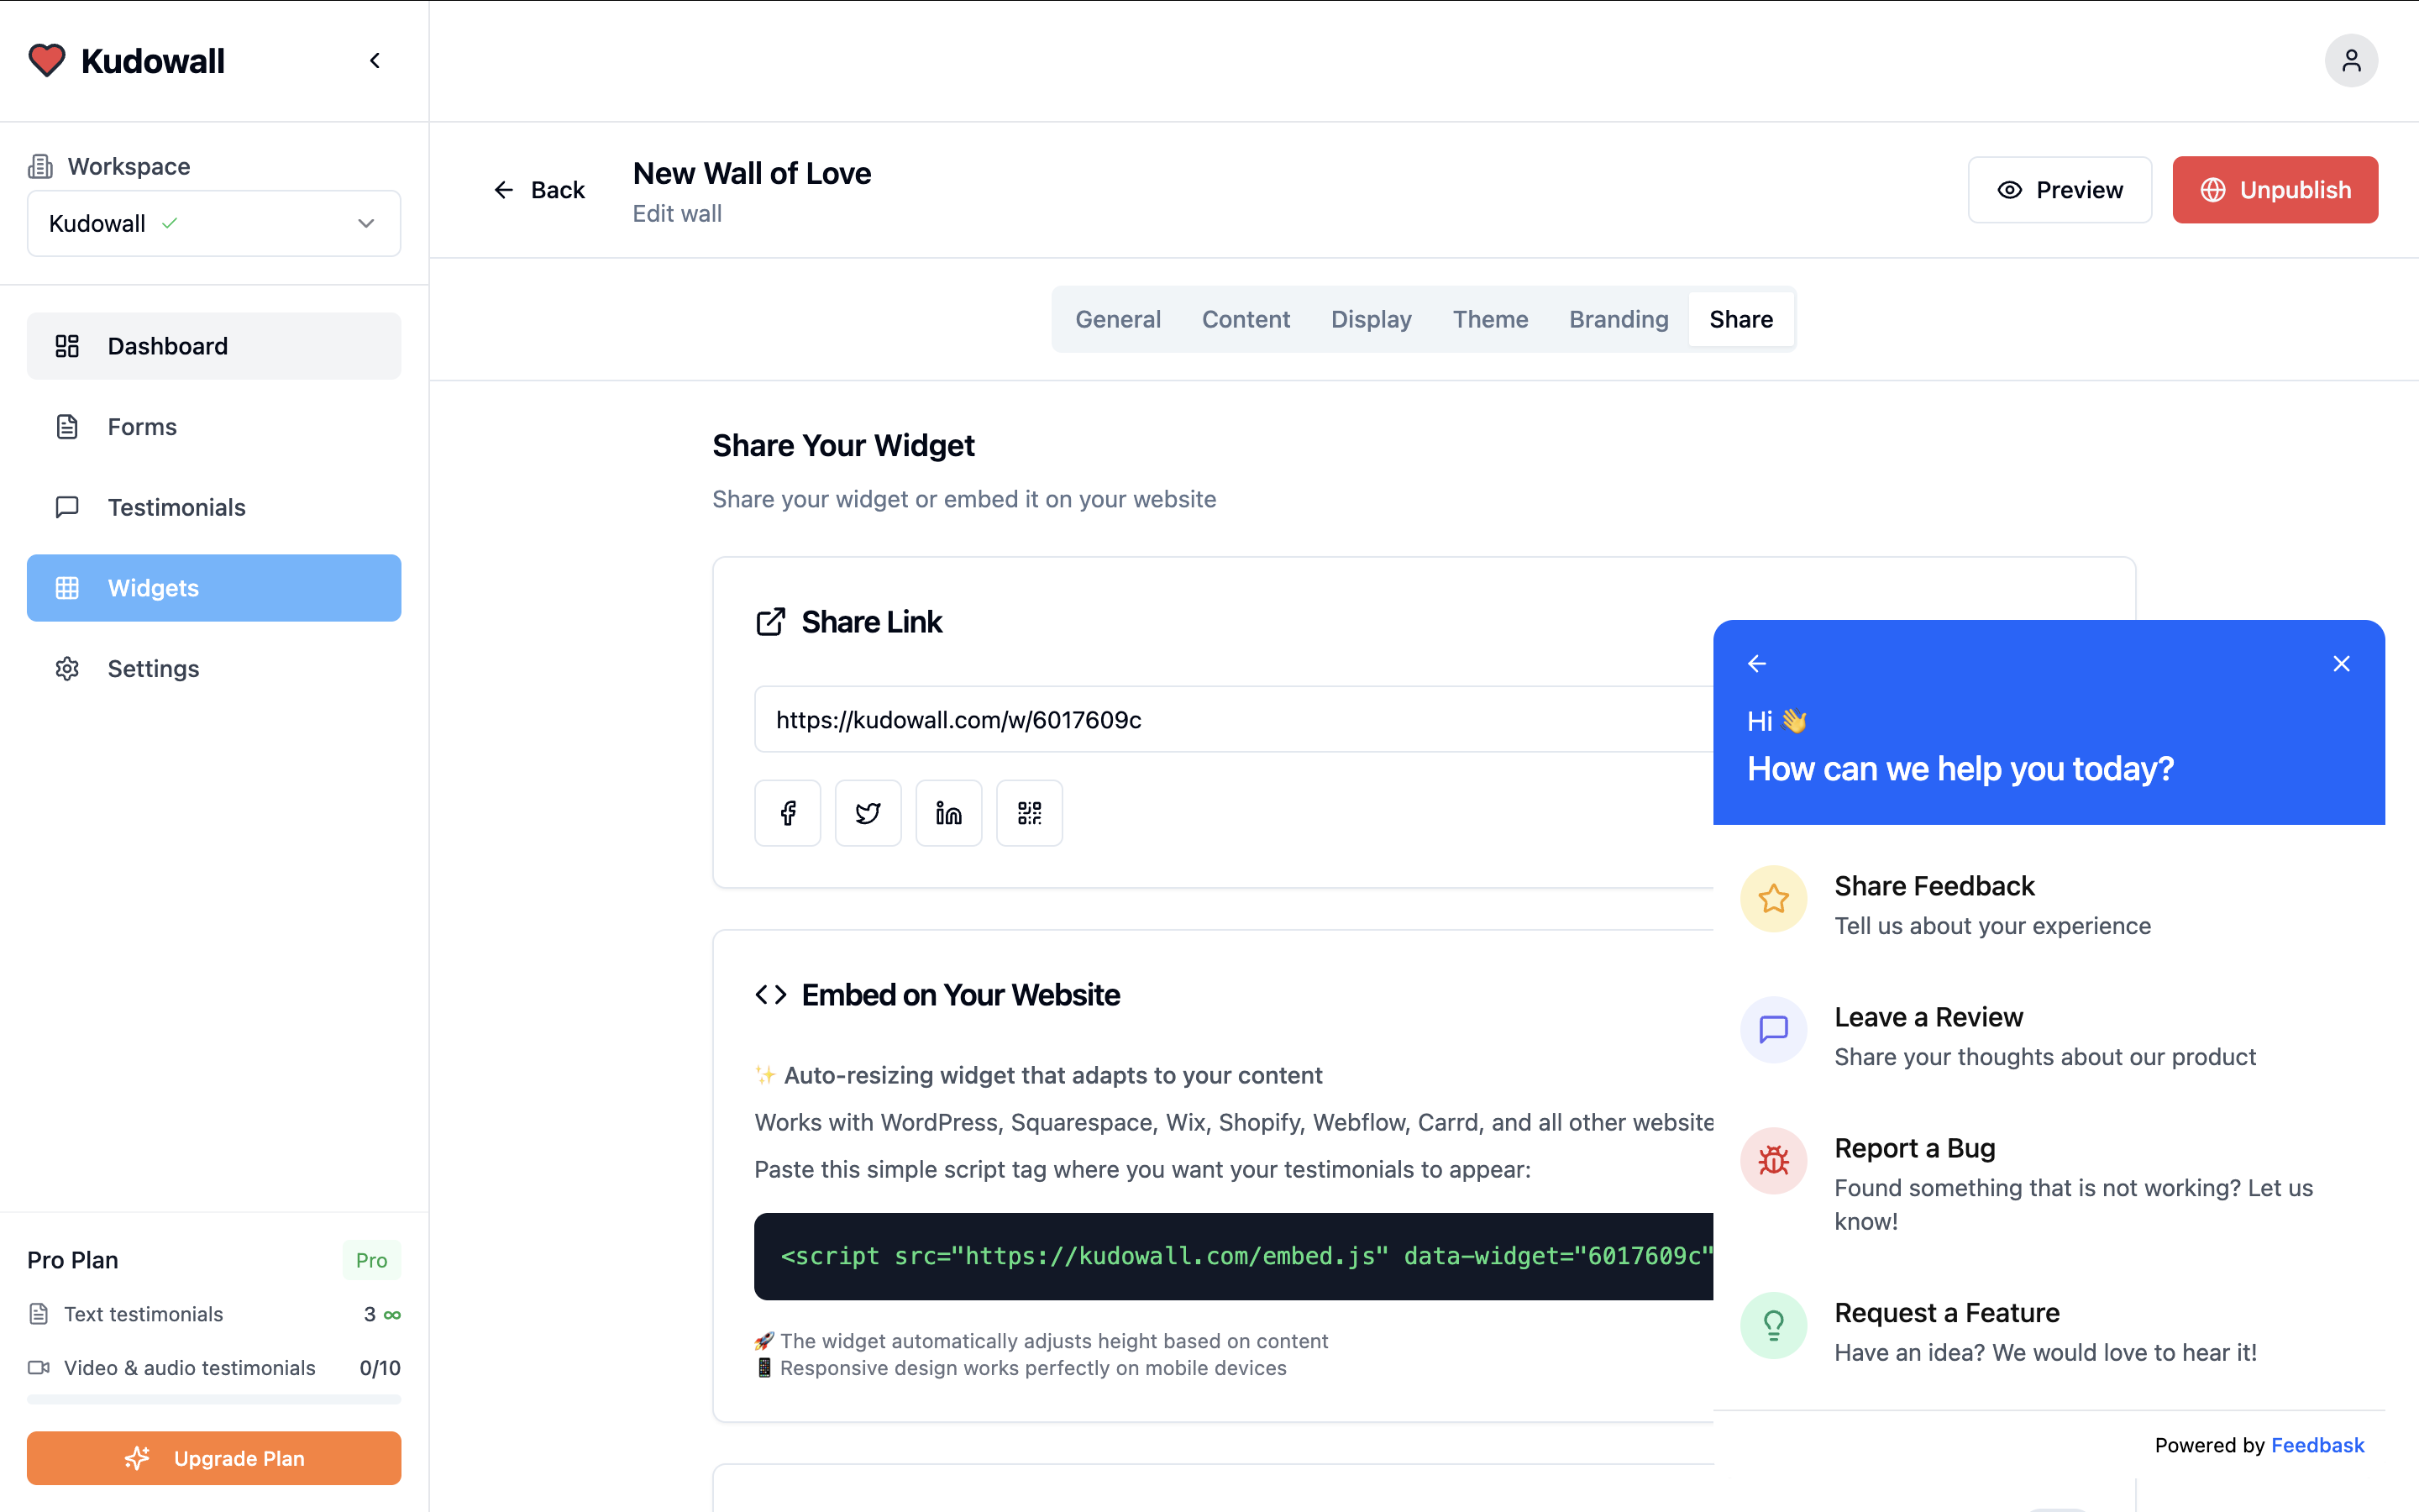Click the Workspace building icon

(40, 166)
